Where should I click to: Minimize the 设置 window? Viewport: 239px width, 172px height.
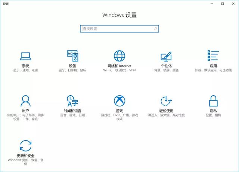tap(212, 4)
